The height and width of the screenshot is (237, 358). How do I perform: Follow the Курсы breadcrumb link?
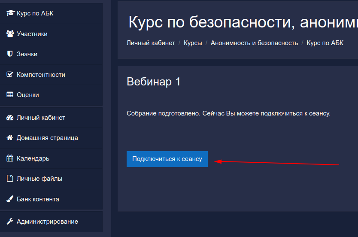pos(193,43)
